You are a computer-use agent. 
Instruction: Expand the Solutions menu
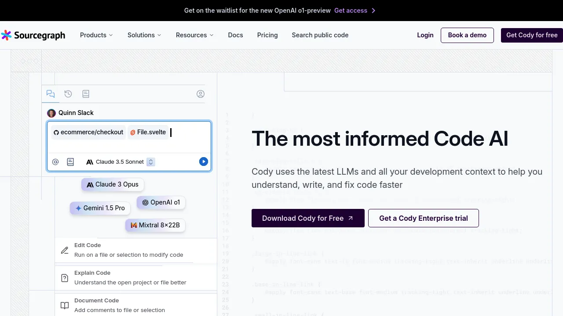(x=144, y=35)
